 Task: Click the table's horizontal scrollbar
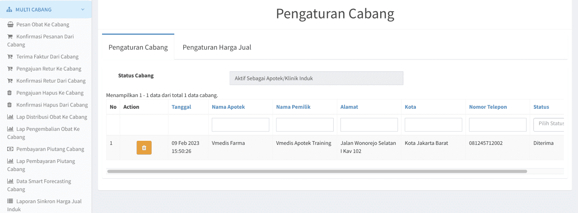[x=317, y=171]
